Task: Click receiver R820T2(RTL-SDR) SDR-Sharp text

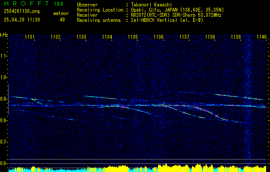Action: click(x=176, y=15)
